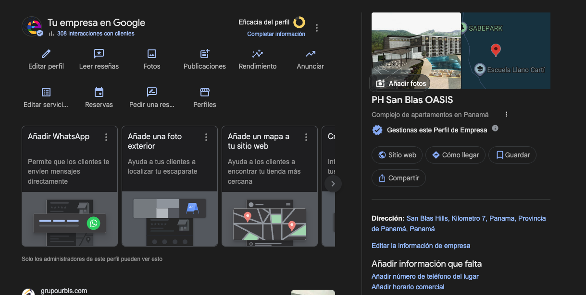Click Añadir número de teléfono del lugar
The height and width of the screenshot is (295, 586).
point(425,276)
